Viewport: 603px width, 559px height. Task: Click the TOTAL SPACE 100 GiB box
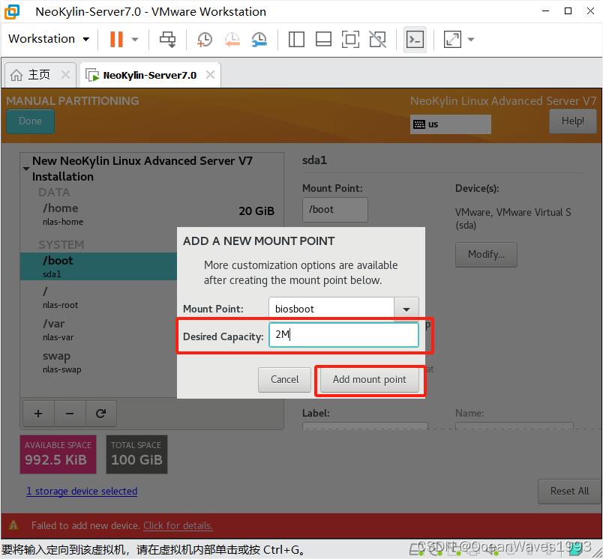pos(137,454)
